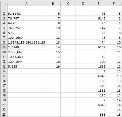Select column E header
The width and height of the screenshot is (122, 117).
pyautogui.click(x=99, y=4)
